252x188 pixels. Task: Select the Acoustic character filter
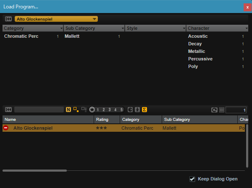tap(198, 36)
